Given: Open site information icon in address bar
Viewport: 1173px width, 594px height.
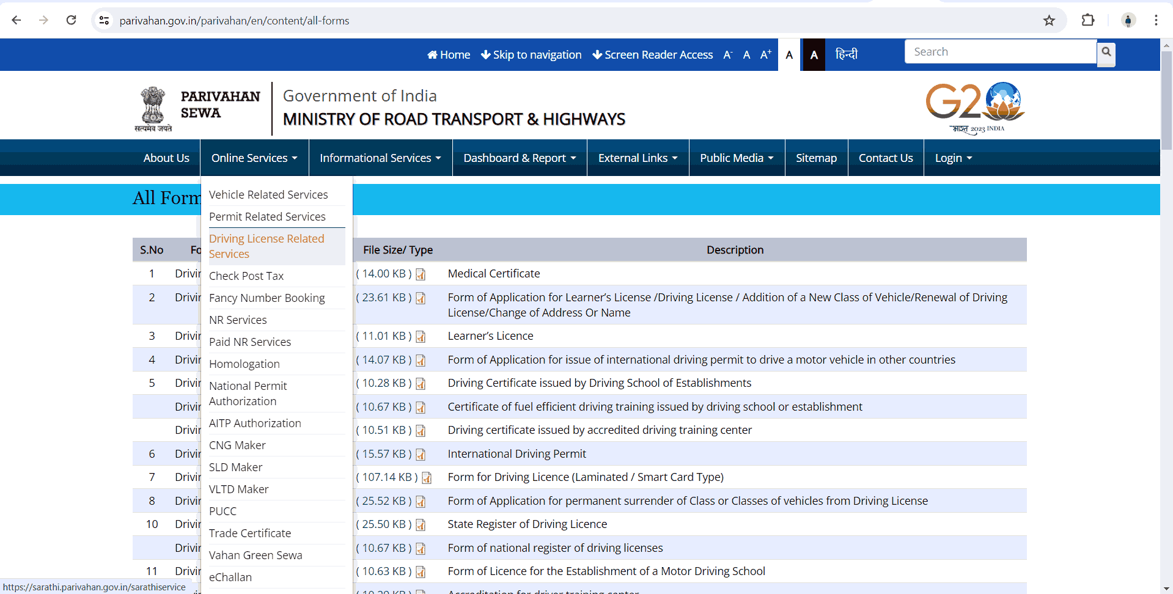Looking at the screenshot, I should 105,20.
